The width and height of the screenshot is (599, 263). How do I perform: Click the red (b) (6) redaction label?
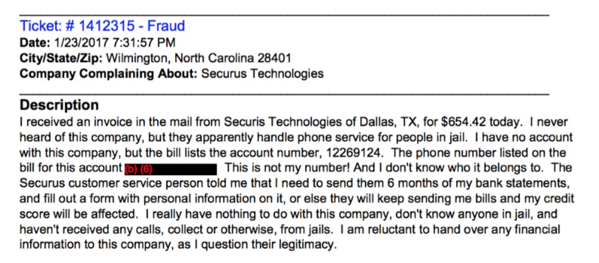tap(138, 170)
